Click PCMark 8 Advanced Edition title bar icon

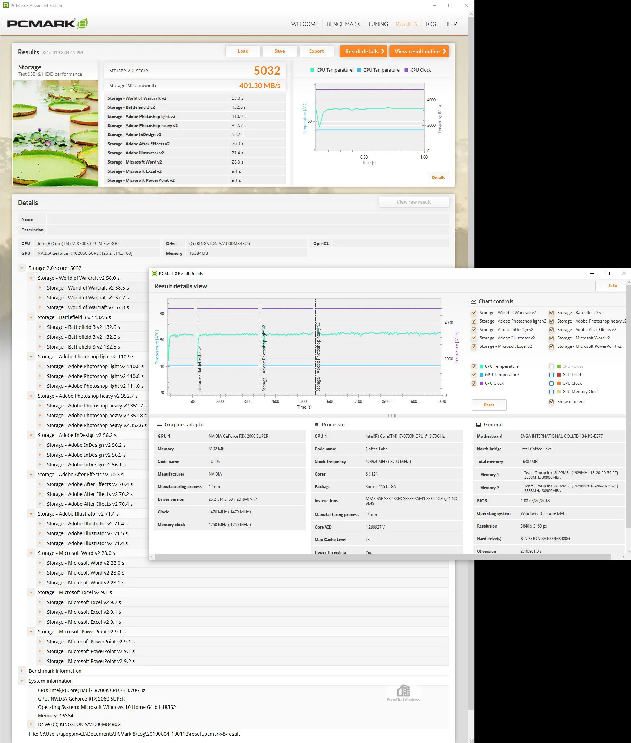click(x=5, y=5)
